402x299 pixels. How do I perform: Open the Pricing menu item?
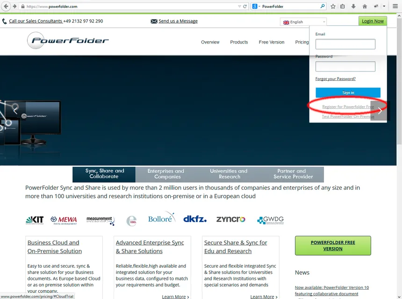click(x=302, y=42)
